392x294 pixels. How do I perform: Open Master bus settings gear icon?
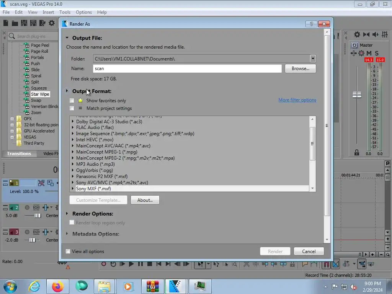click(x=357, y=34)
